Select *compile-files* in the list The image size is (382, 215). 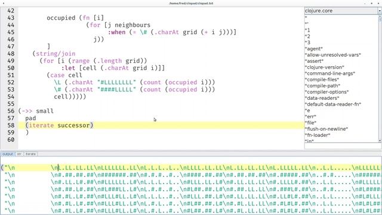322,79
